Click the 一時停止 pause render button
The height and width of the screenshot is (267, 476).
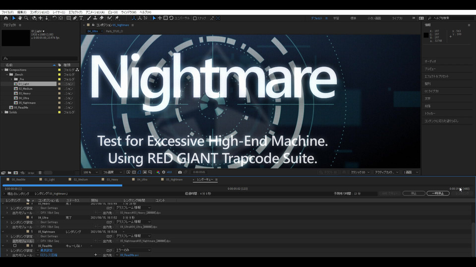pyautogui.click(x=438, y=193)
